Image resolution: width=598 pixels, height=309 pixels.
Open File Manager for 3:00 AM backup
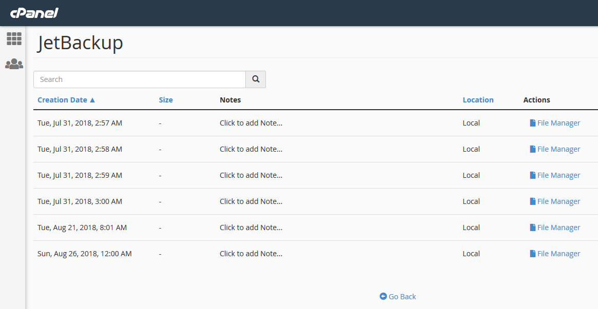click(x=555, y=201)
